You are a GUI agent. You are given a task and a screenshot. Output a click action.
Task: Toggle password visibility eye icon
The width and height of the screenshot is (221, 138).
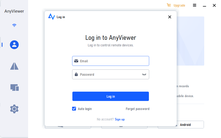point(144,74)
